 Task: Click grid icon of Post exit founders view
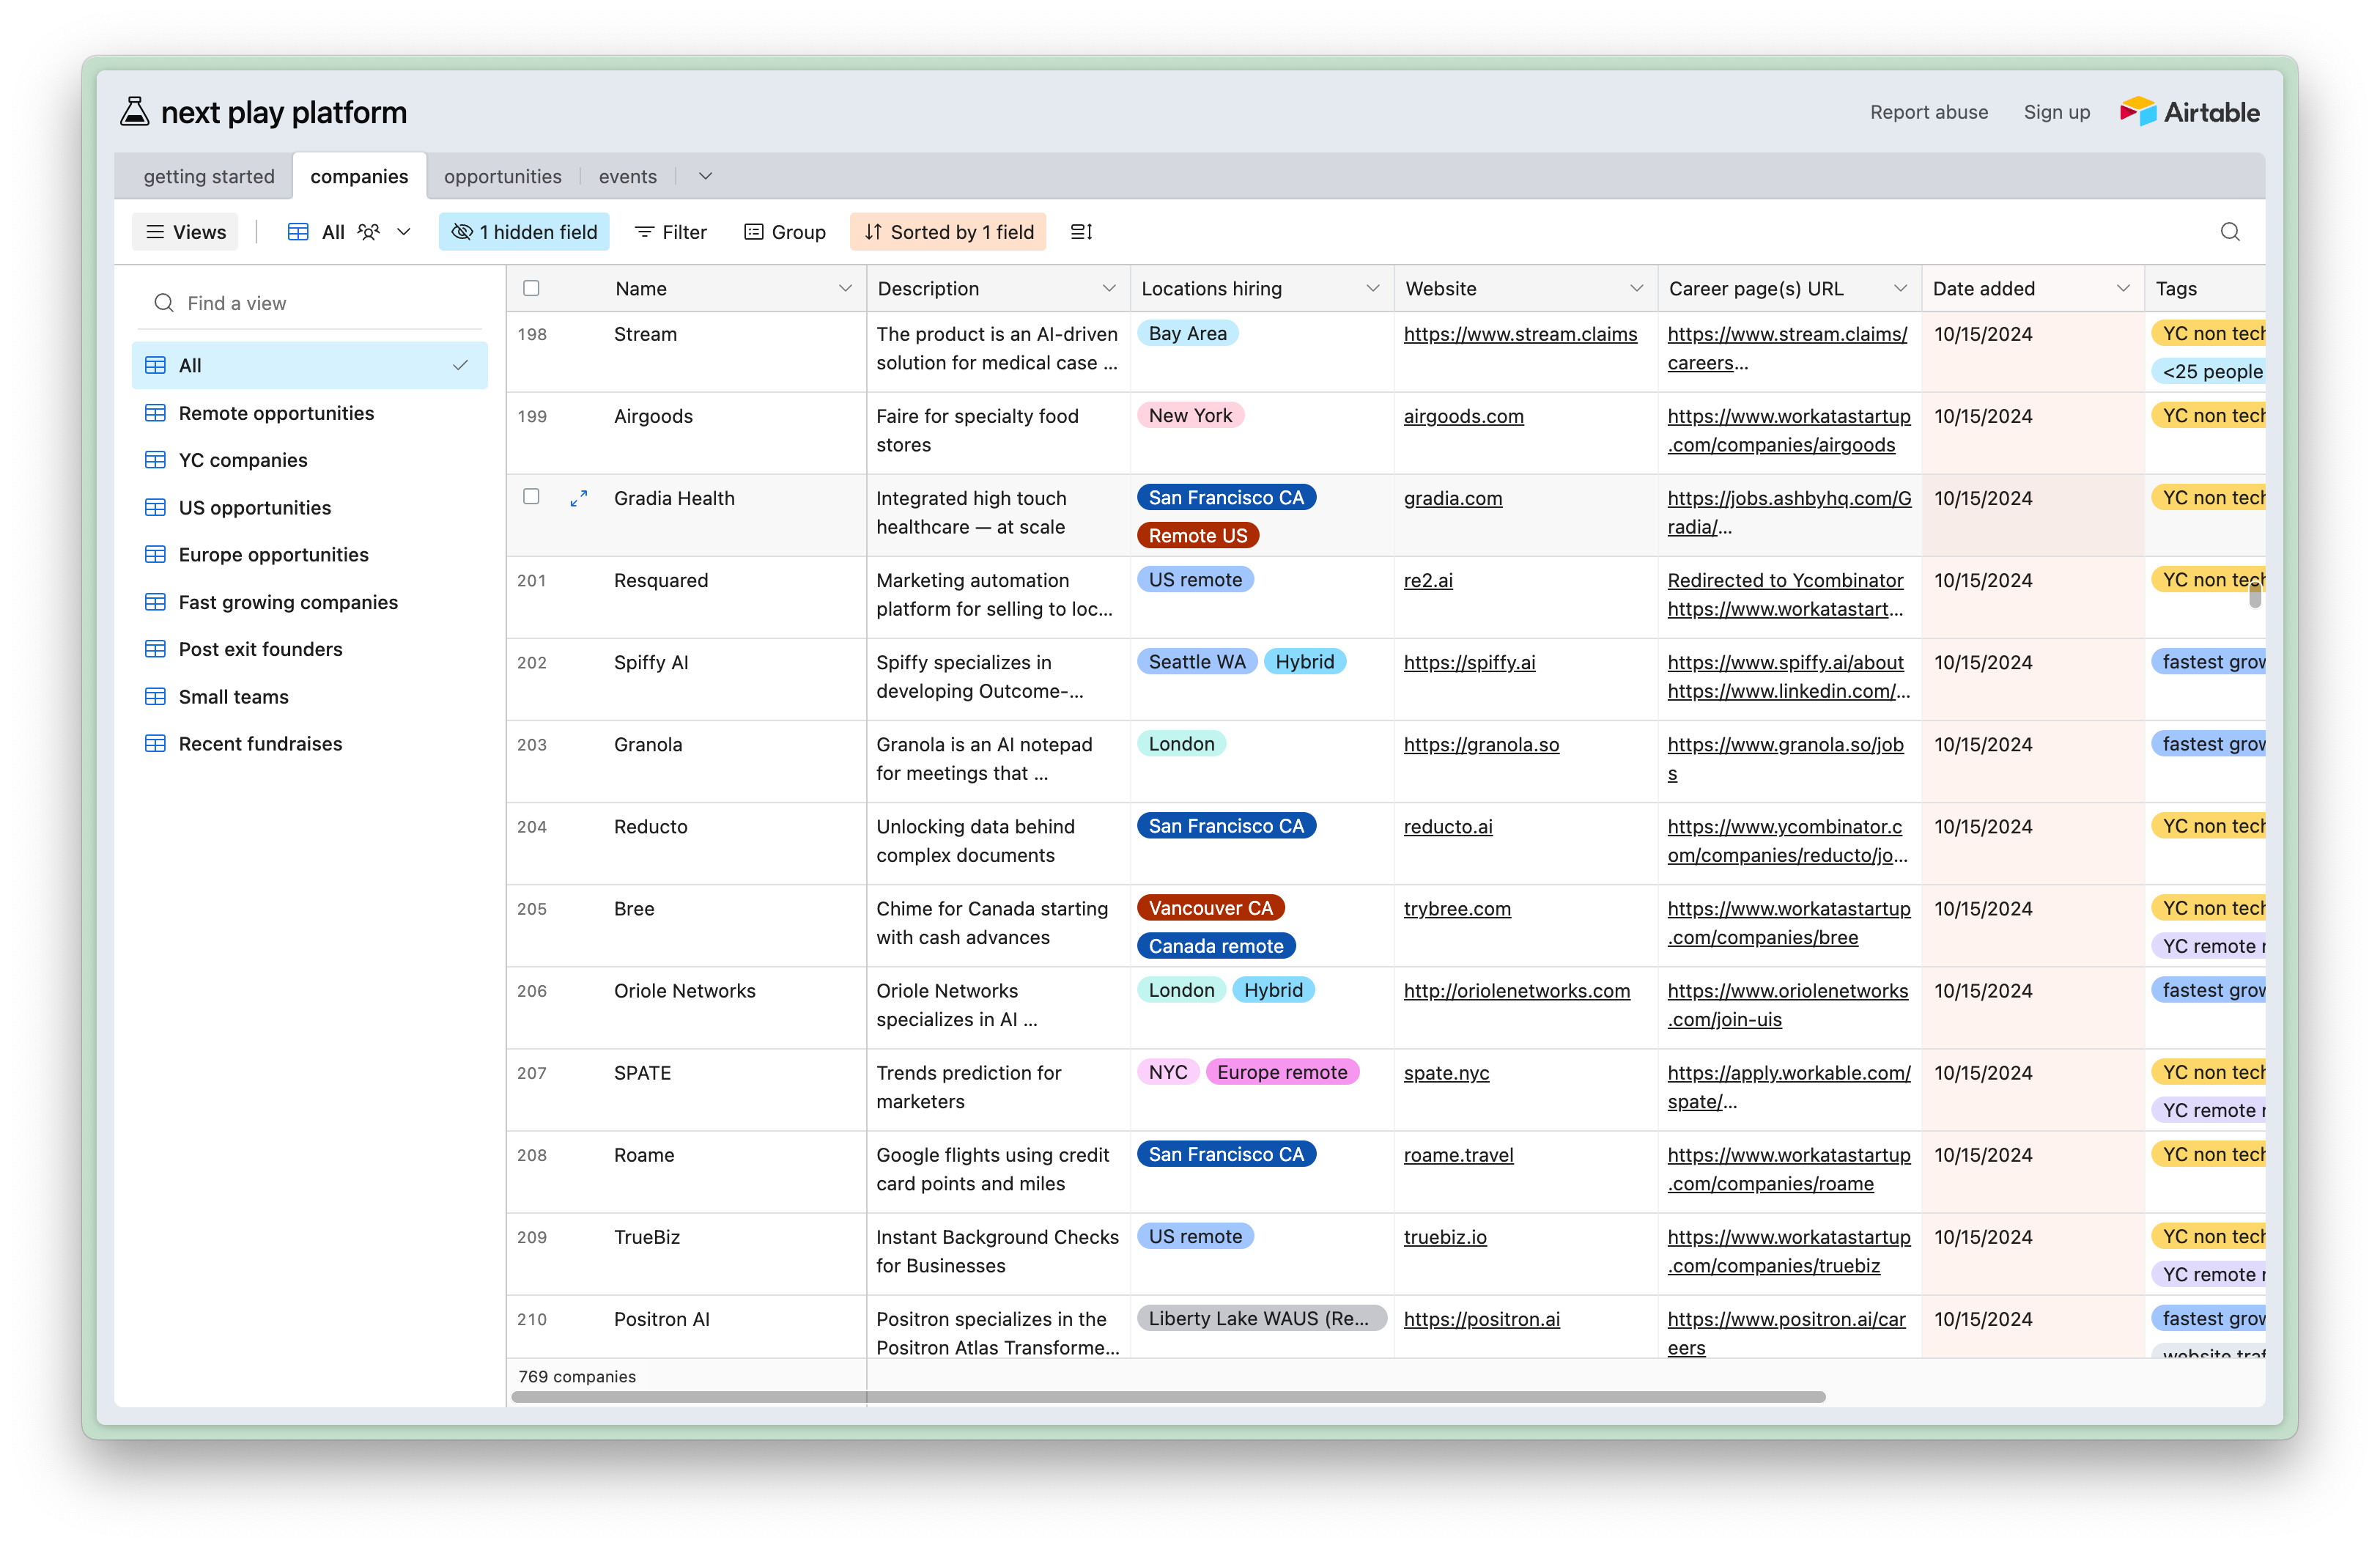[155, 649]
